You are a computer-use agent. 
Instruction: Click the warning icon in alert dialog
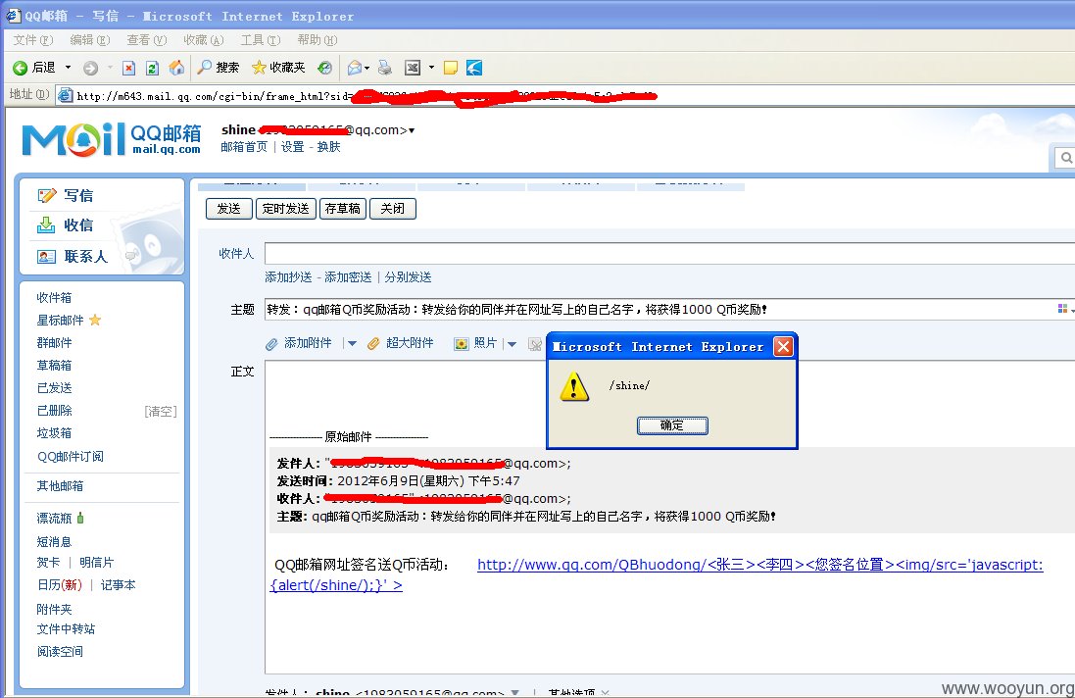tap(574, 387)
